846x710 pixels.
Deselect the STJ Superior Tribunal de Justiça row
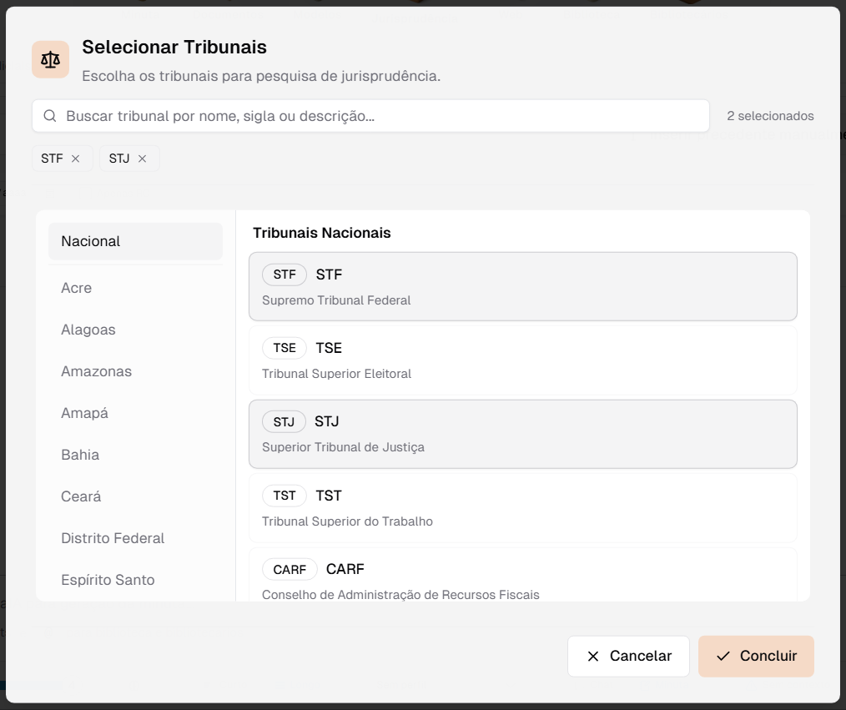(x=522, y=434)
